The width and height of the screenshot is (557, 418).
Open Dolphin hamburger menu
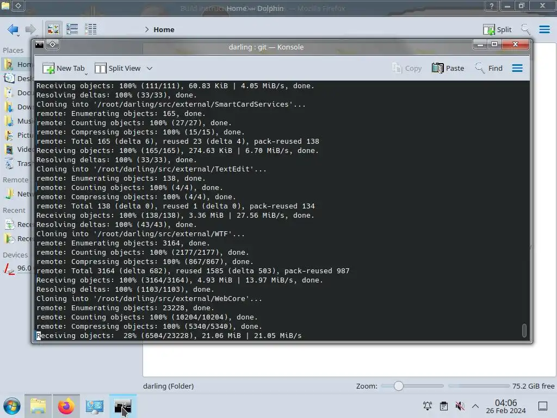pos(544,29)
